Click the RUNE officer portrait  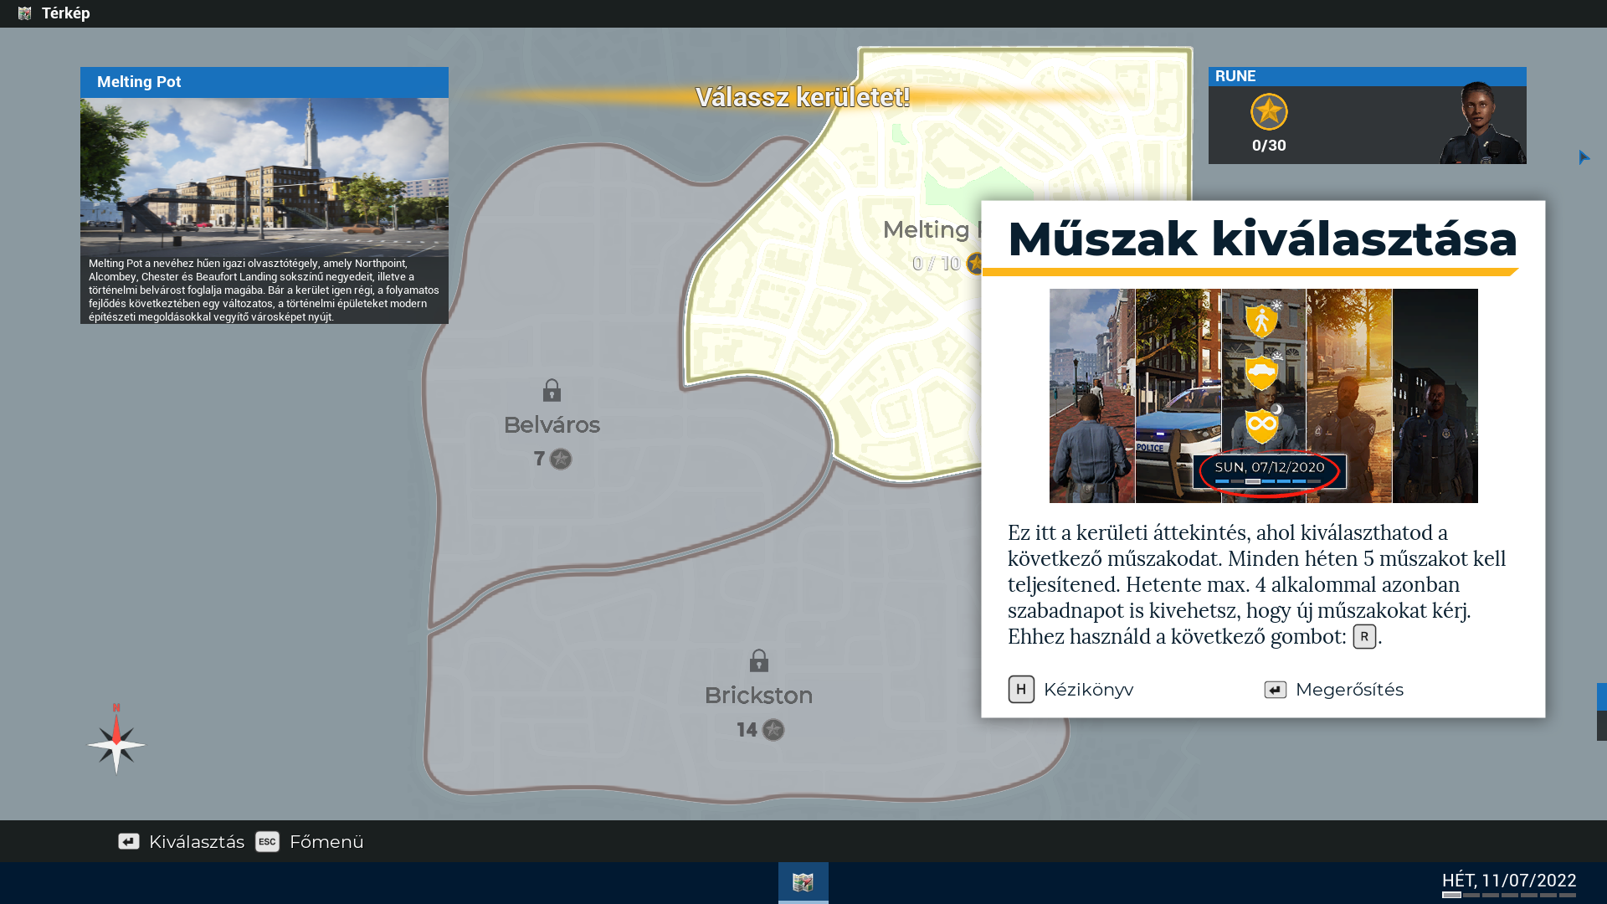(1479, 123)
